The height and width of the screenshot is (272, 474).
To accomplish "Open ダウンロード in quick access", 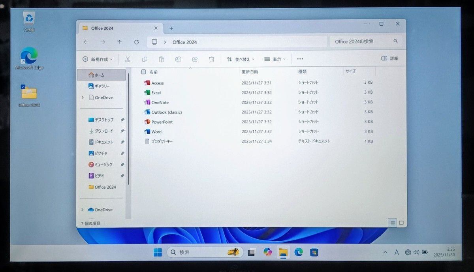I will [101, 131].
